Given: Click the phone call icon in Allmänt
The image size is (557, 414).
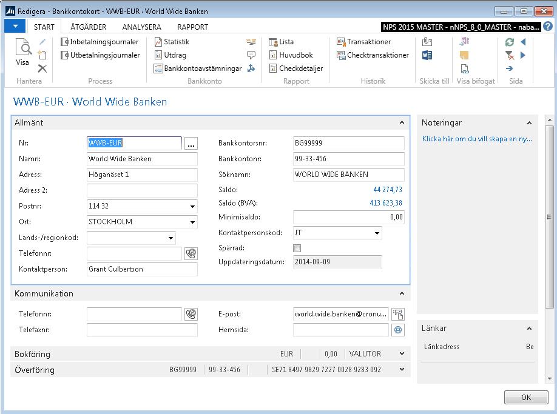Looking at the screenshot, I should (x=191, y=253).
